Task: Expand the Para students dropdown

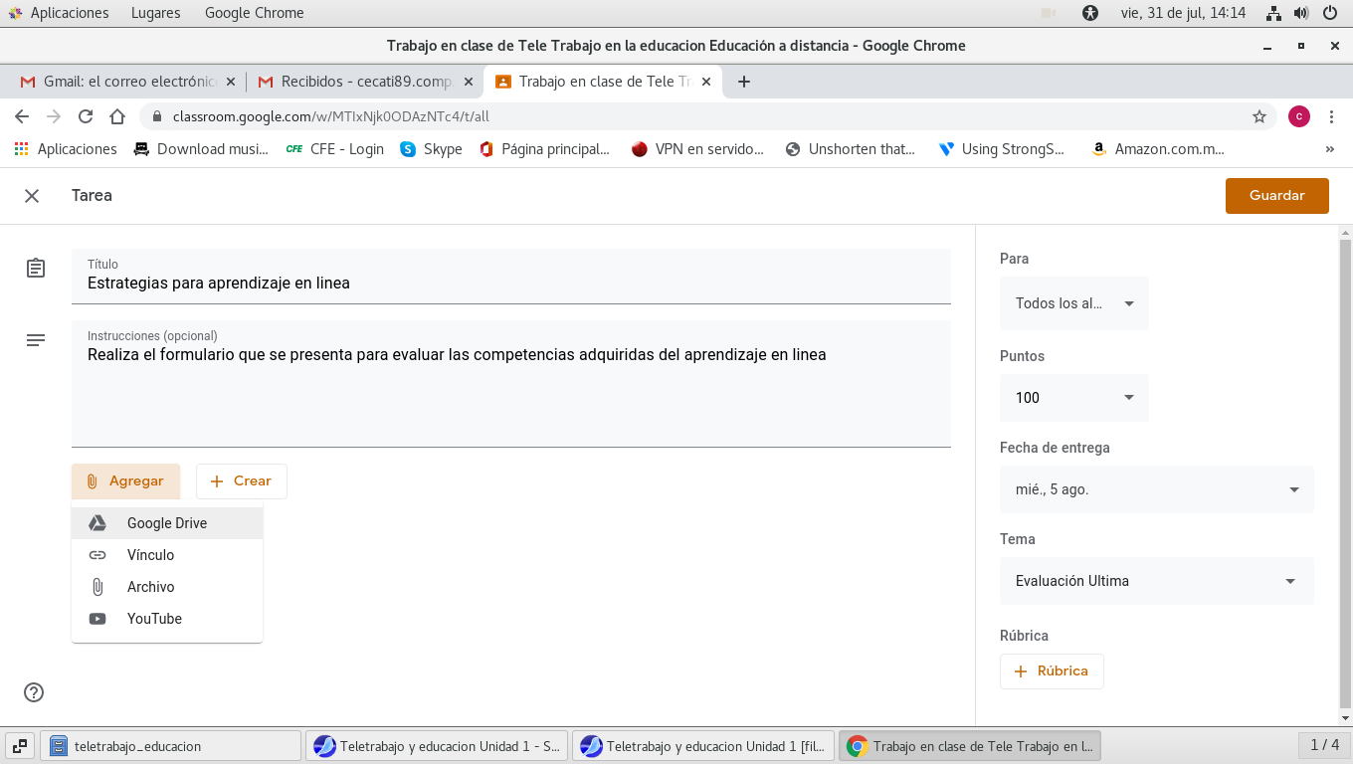Action: [x=1074, y=303]
